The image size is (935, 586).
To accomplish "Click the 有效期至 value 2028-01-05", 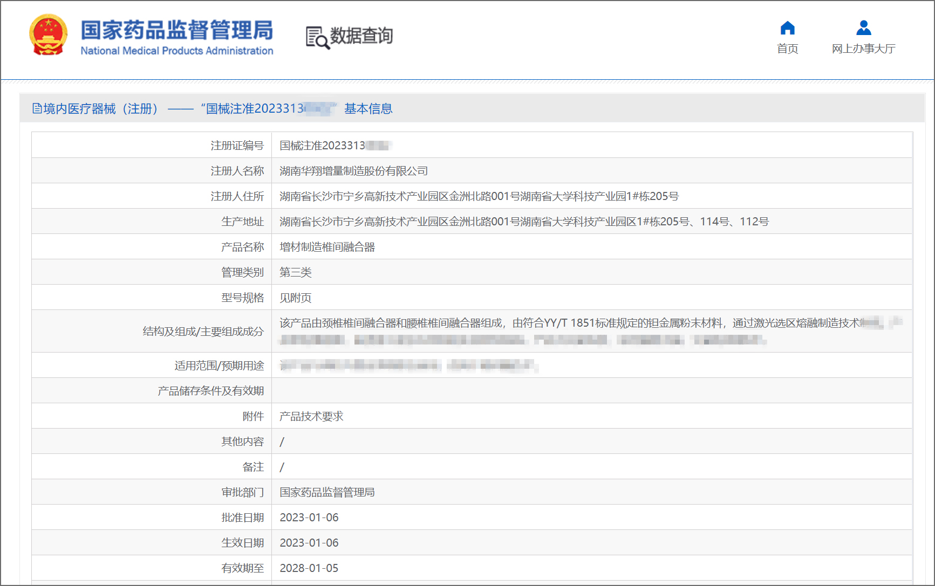I will 309,568.
